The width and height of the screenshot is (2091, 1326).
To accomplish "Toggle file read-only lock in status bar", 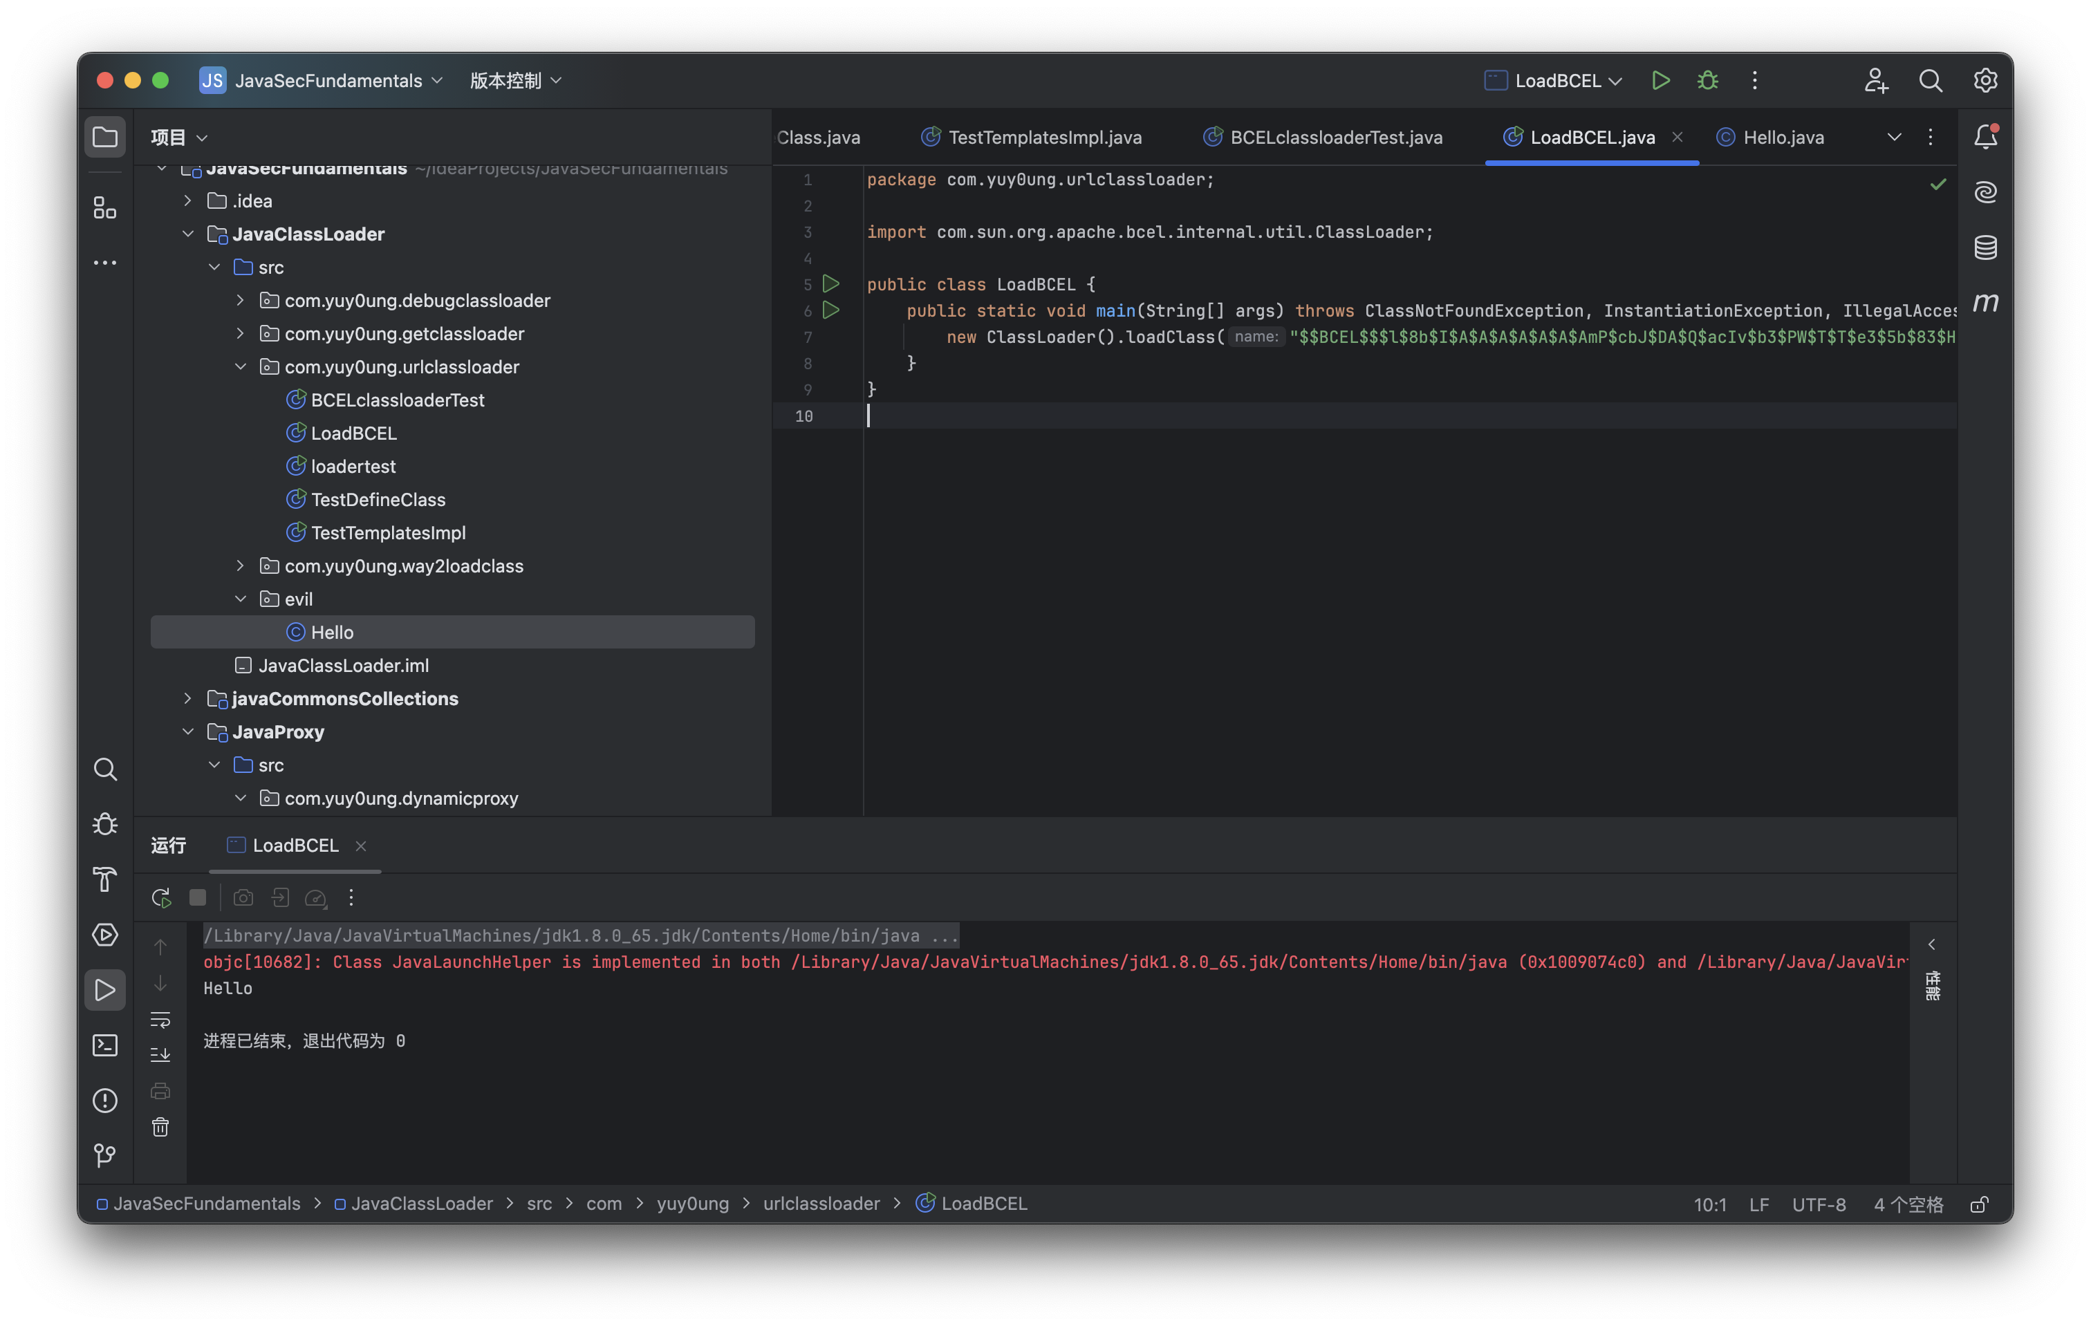I will 1979,1204.
